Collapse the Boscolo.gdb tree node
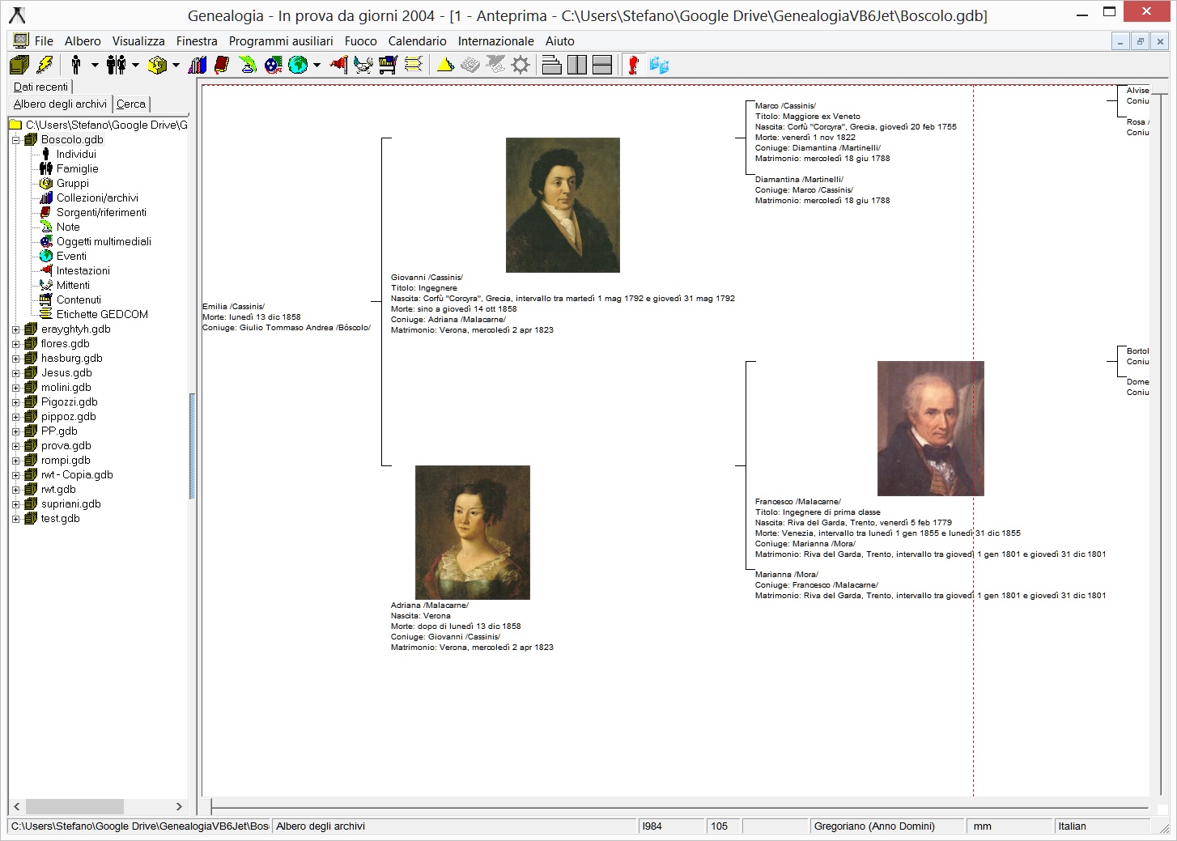 coord(15,140)
